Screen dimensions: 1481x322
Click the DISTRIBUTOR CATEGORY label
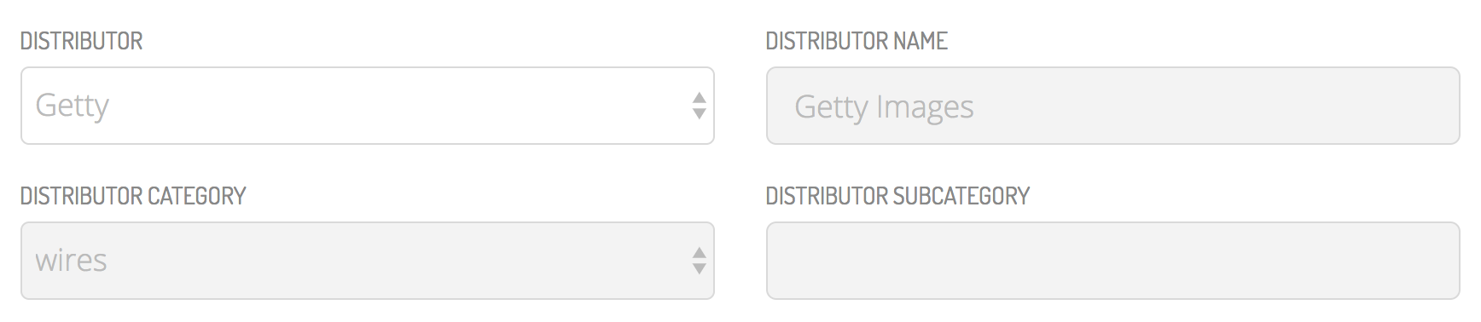point(133,196)
